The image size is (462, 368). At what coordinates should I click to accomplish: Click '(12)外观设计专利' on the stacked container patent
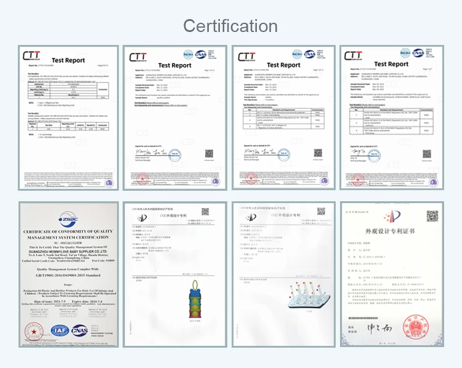click(x=173, y=216)
